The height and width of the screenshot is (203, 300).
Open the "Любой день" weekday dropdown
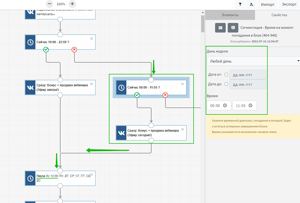tap(253, 61)
